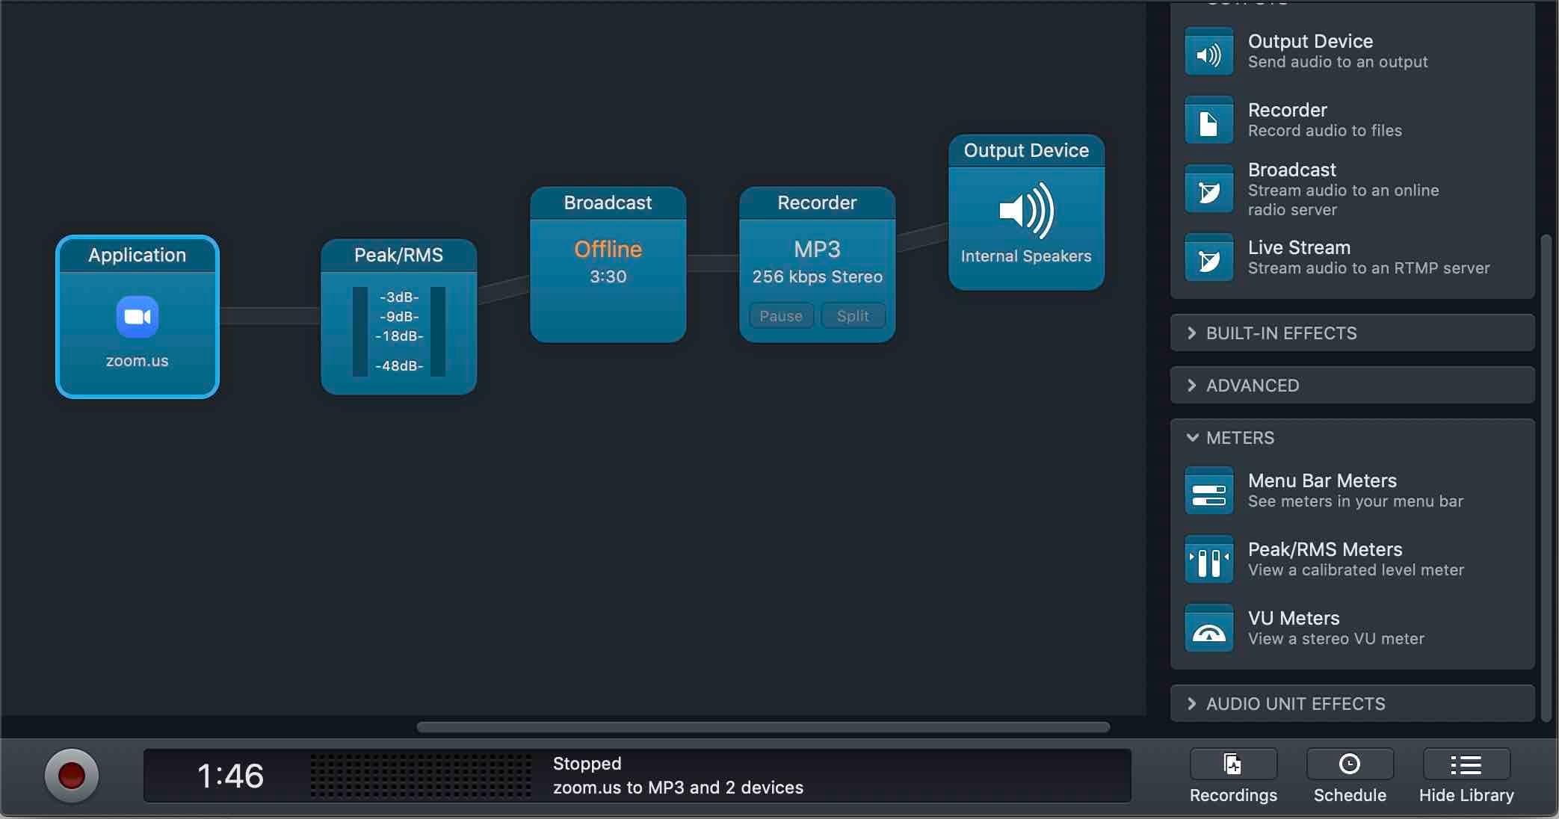Split the current MP3 recording
This screenshot has height=819, width=1559.
tap(853, 315)
